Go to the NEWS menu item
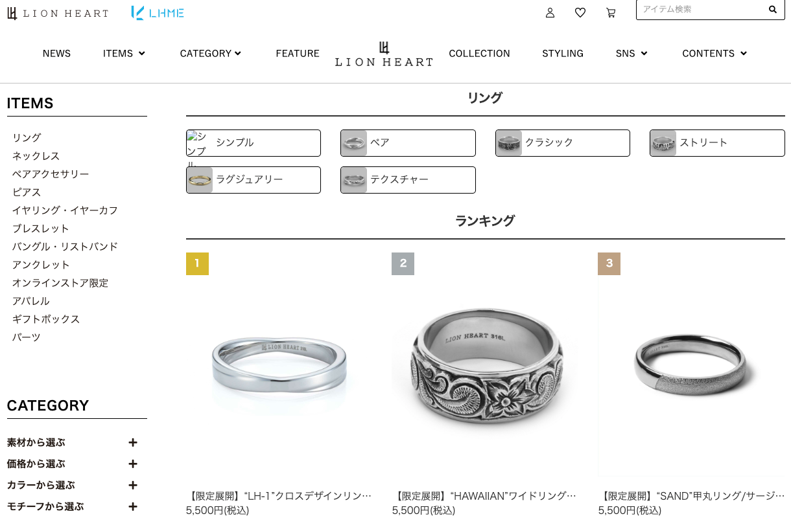This screenshot has width=791, height=527. (x=56, y=54)
